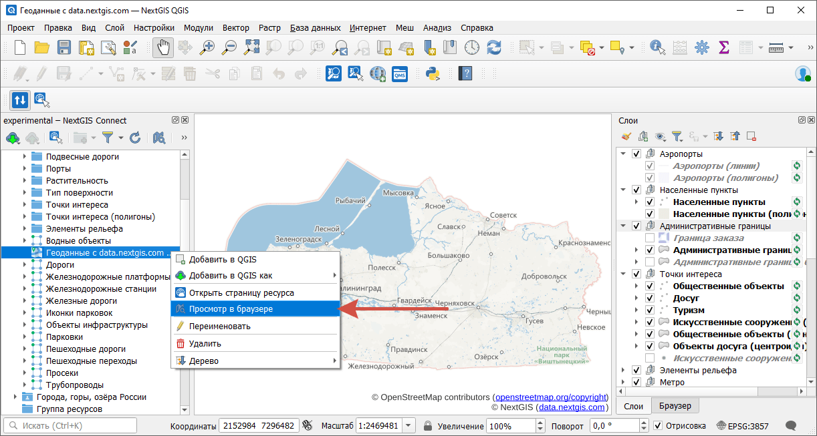Open the База данных menu
Viewport: 817px width, 436px height.
pos(316,27)
